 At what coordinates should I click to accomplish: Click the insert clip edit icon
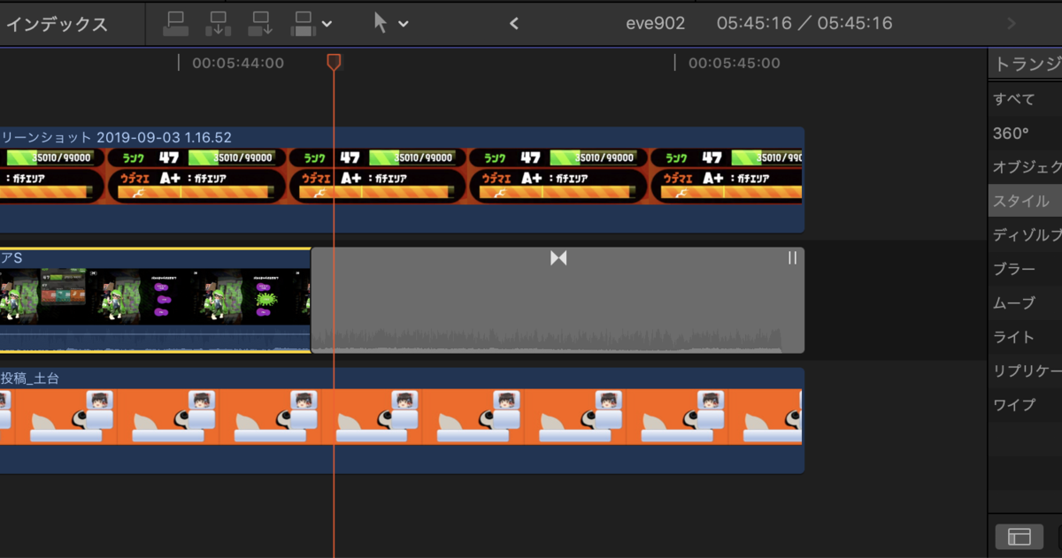tap(219, 23)
